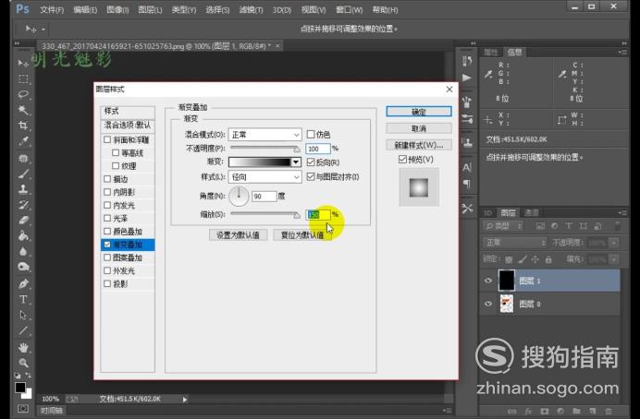
Task: Open layer blend mode 正常 dropdown
Action: [515, 243]
